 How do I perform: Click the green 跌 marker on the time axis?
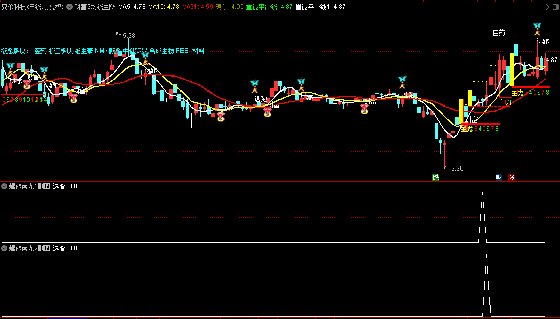[436, 178]
